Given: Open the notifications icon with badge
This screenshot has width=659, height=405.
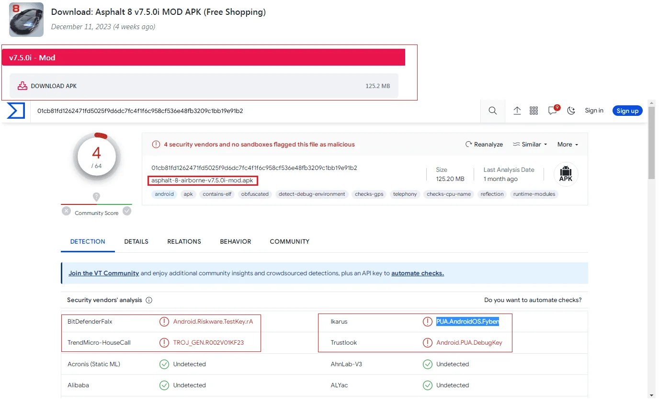Looking at the screenshot, I should [554, 110].
